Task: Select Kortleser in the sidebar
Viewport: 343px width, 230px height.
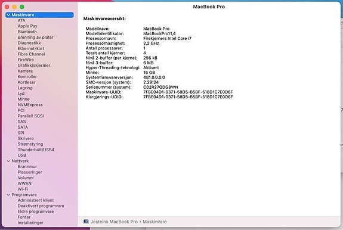Action: pyautogui.click(x=26, y=82)
